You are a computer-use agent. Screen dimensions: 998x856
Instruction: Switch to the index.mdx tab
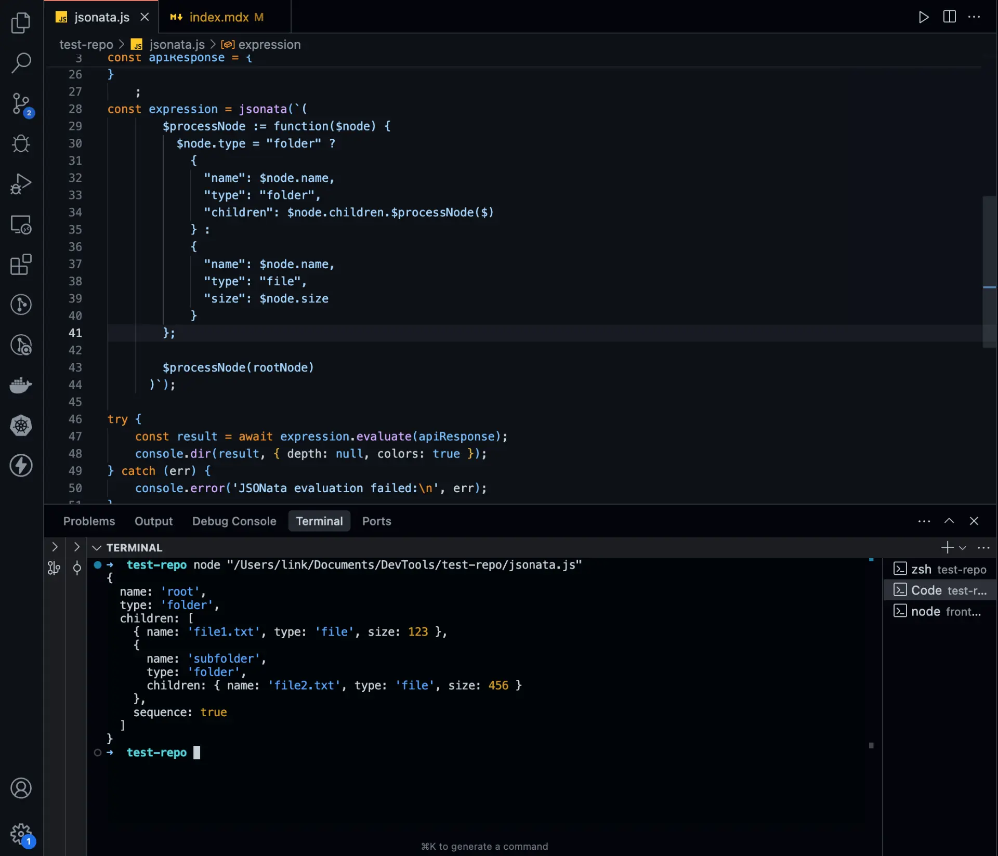218,17
